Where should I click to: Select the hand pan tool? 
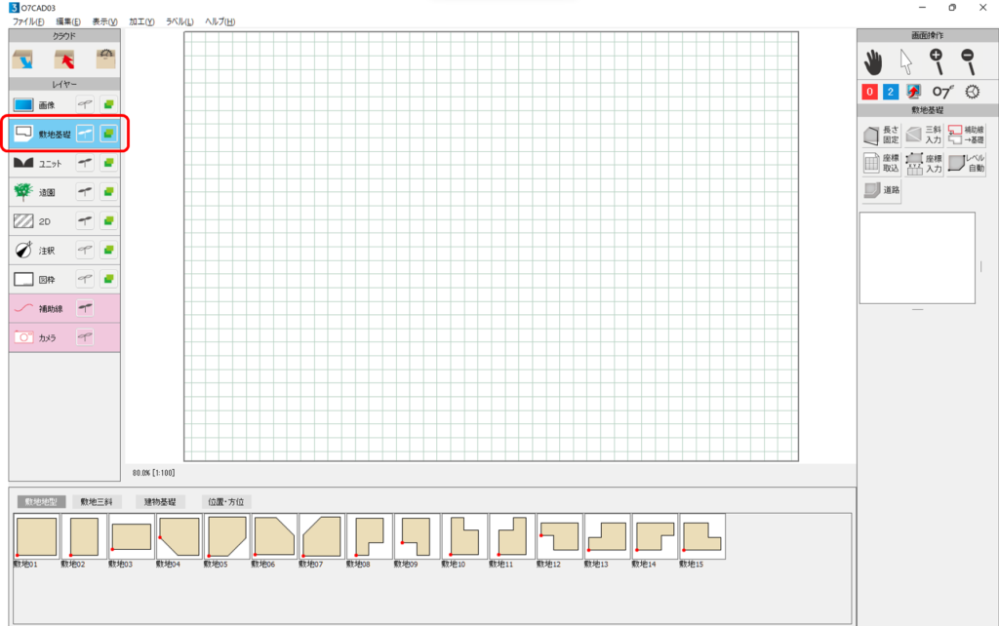pyautogui.click(x=873, y=62)
